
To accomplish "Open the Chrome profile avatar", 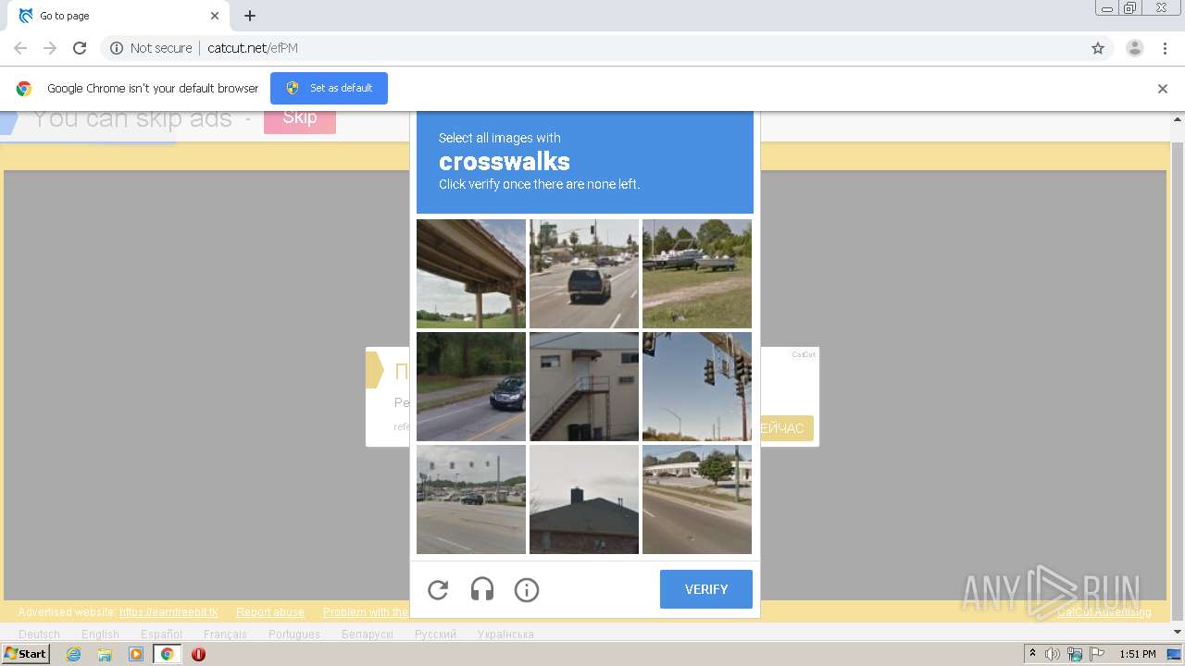I will [1135, 48].
